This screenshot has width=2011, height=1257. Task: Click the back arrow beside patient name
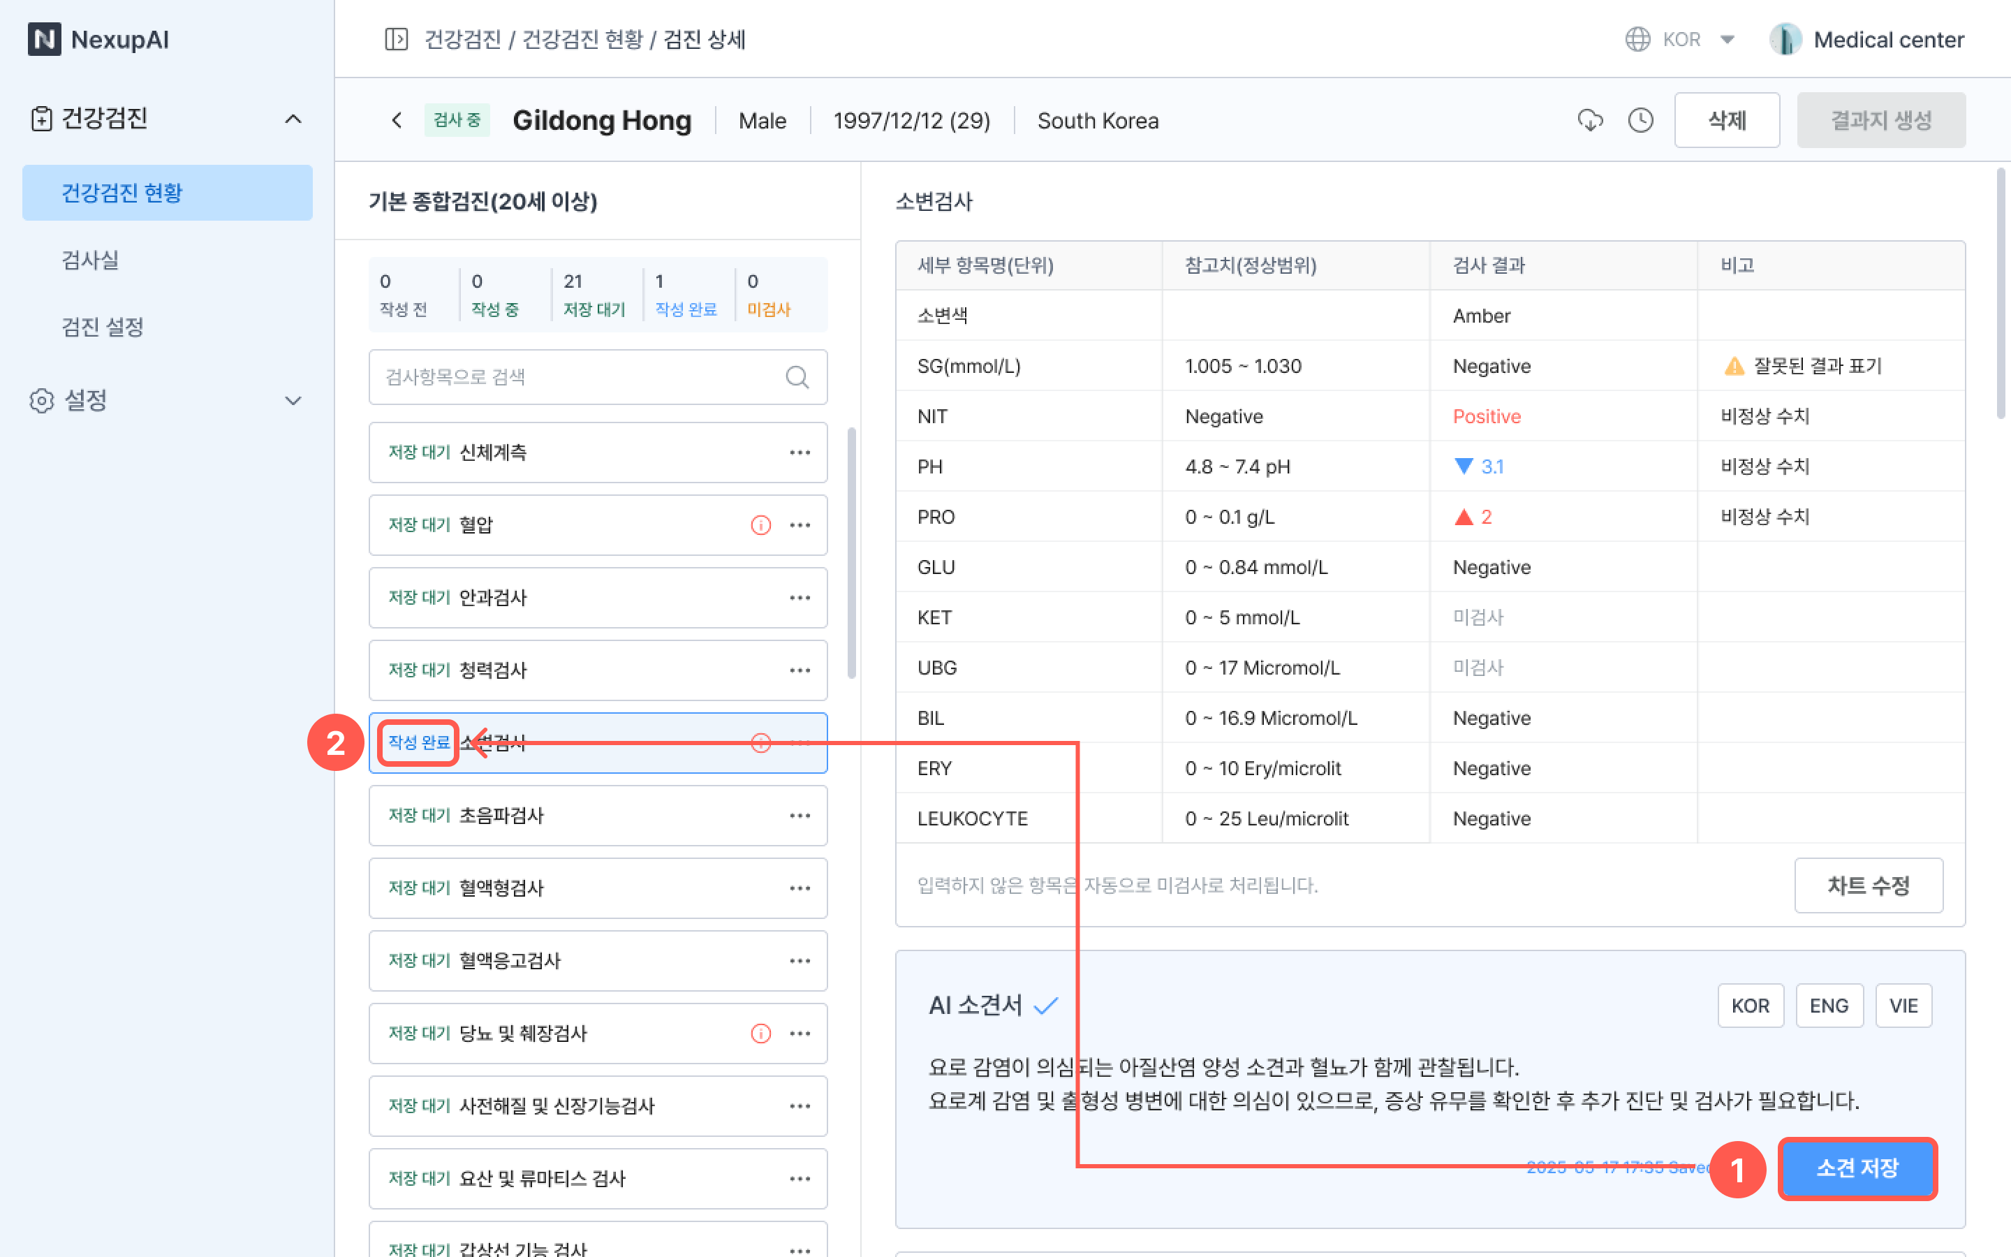(397, 121)
